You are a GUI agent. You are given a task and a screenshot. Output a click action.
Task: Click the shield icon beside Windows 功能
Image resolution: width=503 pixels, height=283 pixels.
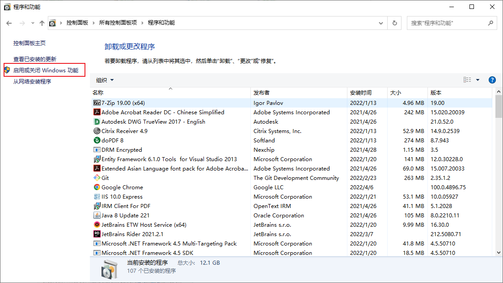click(7, 70)
